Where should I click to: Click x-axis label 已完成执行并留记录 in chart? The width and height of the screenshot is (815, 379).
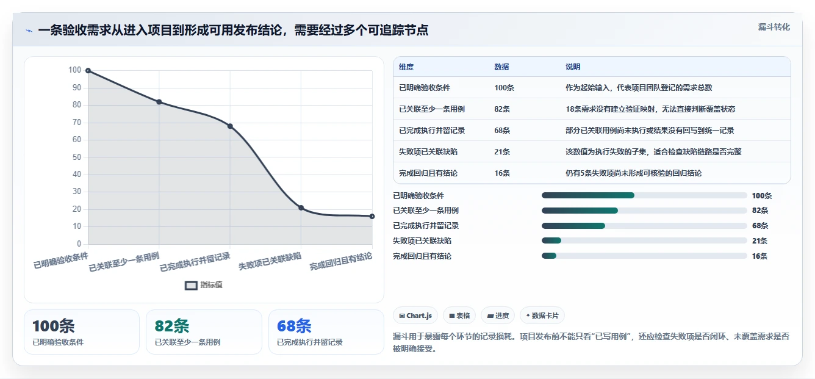click(x=195, y=262)
